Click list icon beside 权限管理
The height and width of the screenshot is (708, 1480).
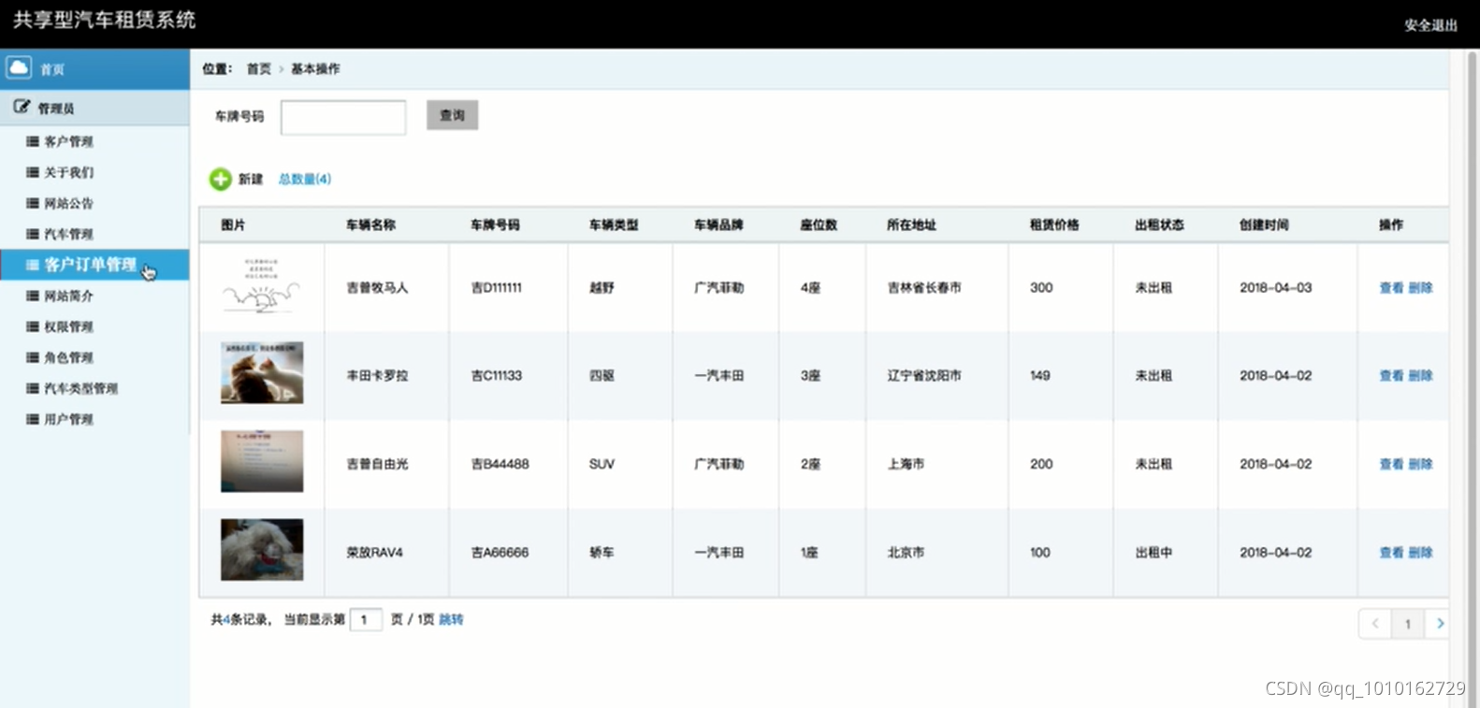(33, 326)
